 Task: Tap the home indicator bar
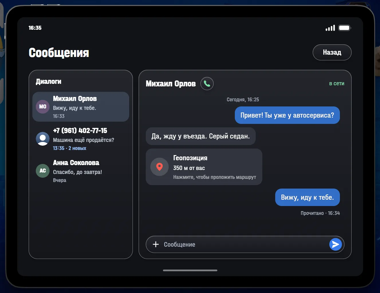coord(190,270)
